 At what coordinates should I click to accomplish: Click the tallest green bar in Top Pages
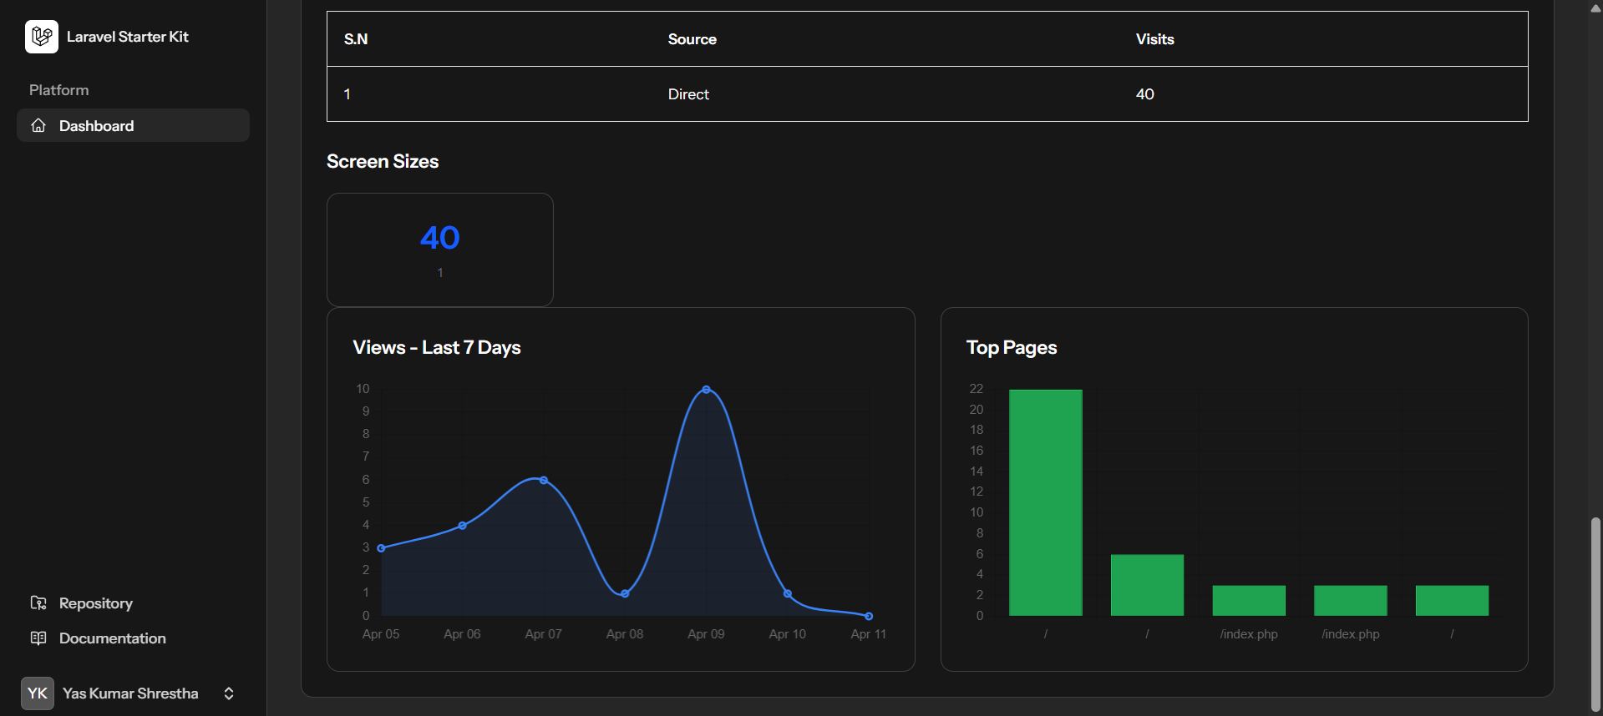(x=1046, y=502)
